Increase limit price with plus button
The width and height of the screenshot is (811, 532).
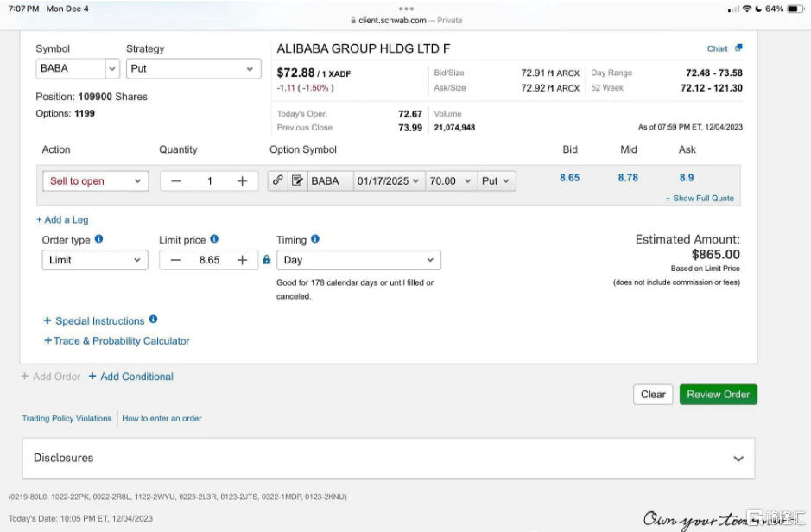[242, 260]
